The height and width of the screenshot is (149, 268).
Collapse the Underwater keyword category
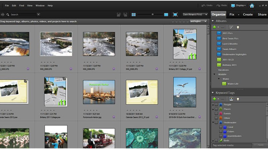pos(213,122)
